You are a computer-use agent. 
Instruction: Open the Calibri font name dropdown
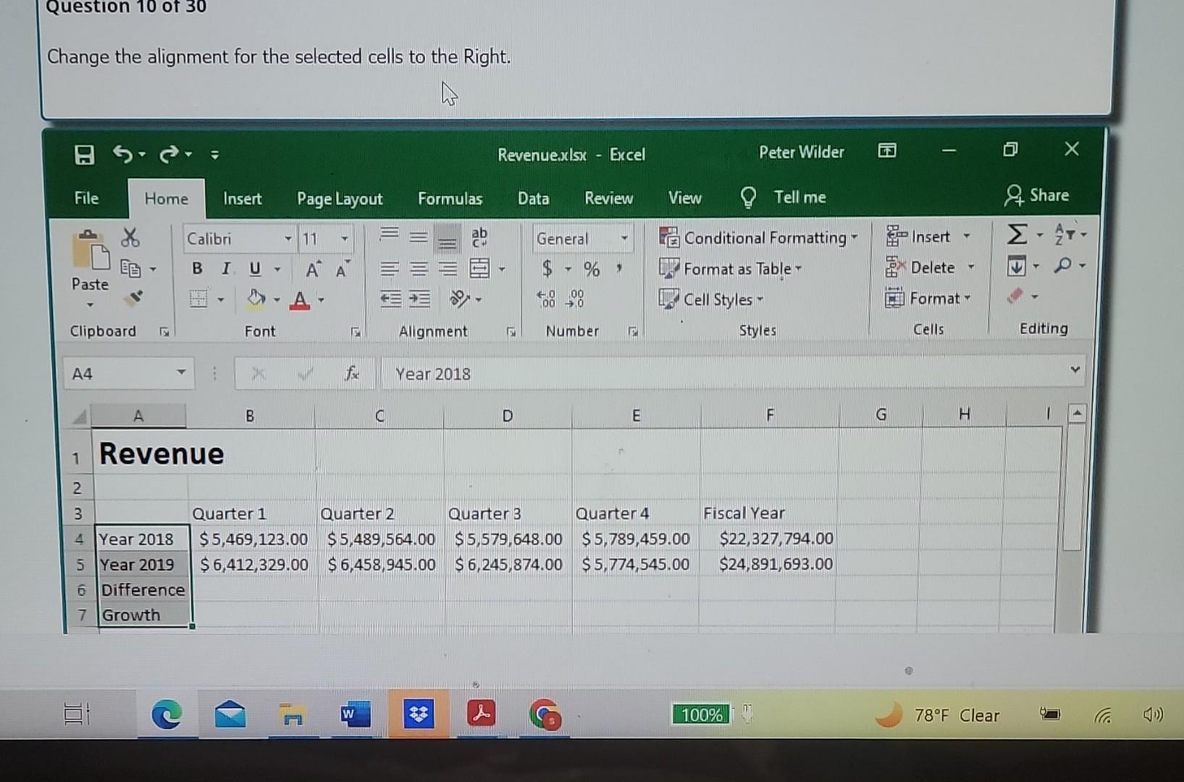point(287,238)
